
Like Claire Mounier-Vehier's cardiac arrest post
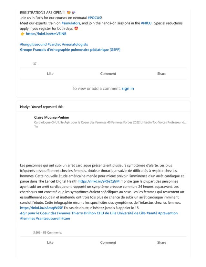(x=50, y=242)
